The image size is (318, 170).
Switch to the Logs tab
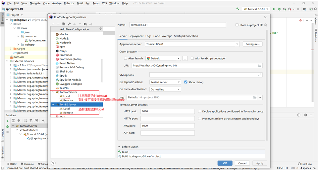click(148, 36)
